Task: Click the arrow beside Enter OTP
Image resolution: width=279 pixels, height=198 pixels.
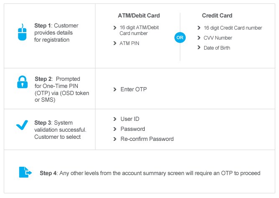Action: tap(115, 90)
